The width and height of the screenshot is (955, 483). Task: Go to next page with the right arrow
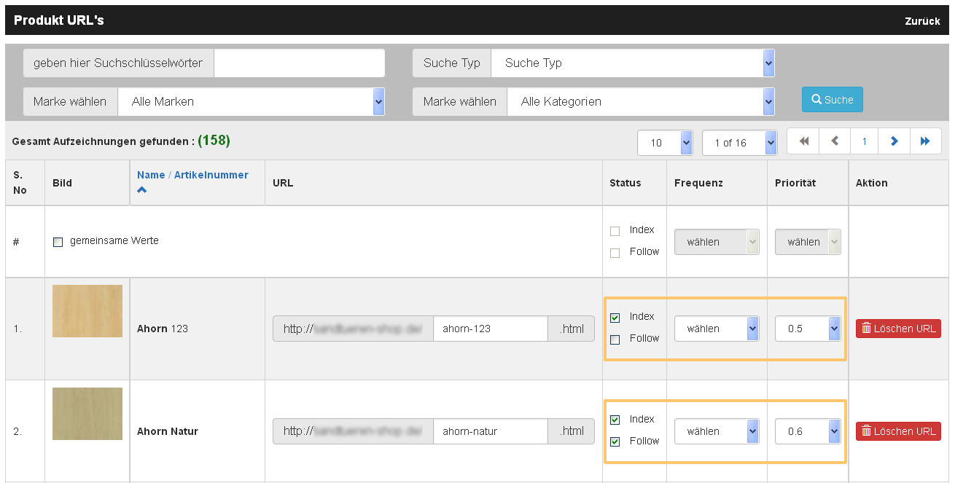[x=894, y=141]
